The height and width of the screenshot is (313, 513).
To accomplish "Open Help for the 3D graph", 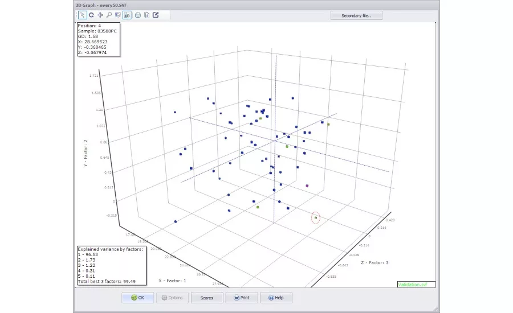I will pos(276,298).
